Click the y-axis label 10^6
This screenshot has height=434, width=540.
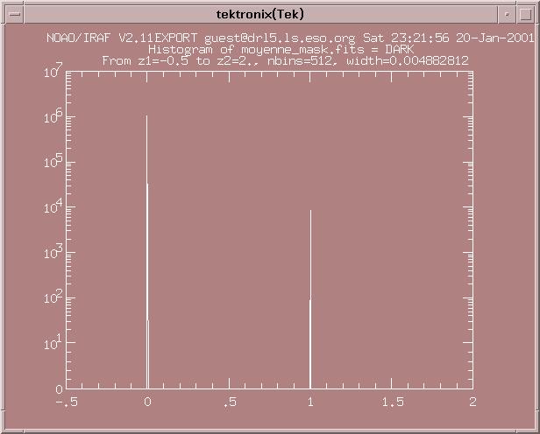tap(53, 115)
